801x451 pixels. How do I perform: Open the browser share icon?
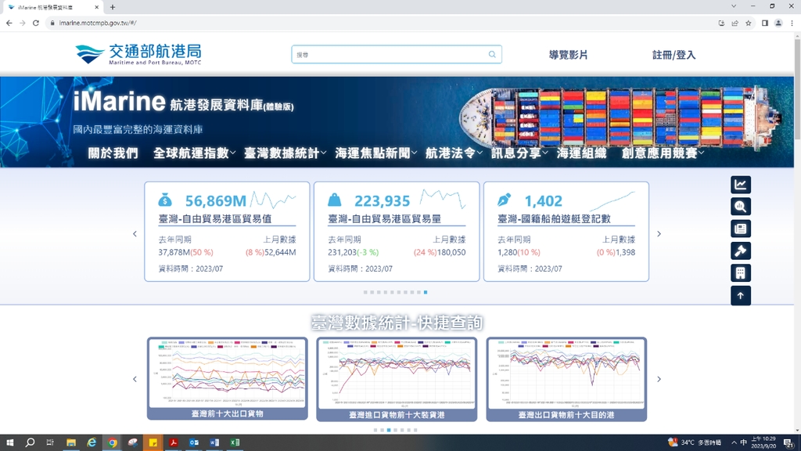point(735,23)
